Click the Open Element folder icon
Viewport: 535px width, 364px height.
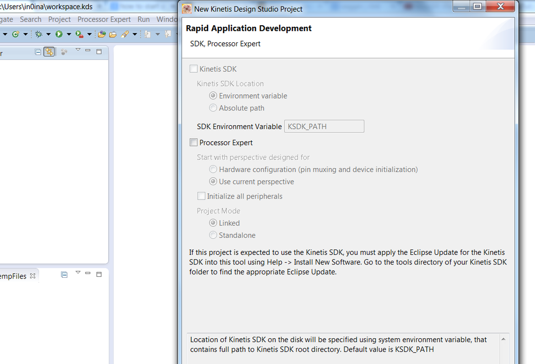pos(102,34)
